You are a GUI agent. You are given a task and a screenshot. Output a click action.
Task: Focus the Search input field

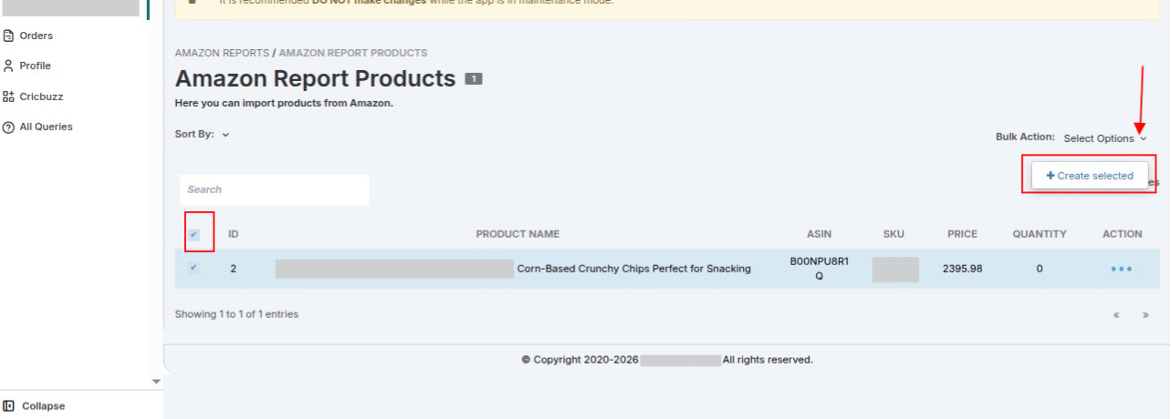[275, 189]
